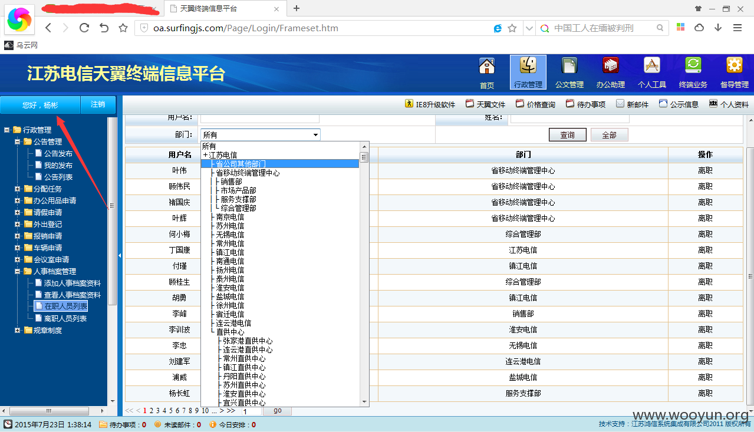Select 离职人员列表 in the tree
The width and height of the screenshot is (754, 432).
pyautogui.click(x=65, y=318)
